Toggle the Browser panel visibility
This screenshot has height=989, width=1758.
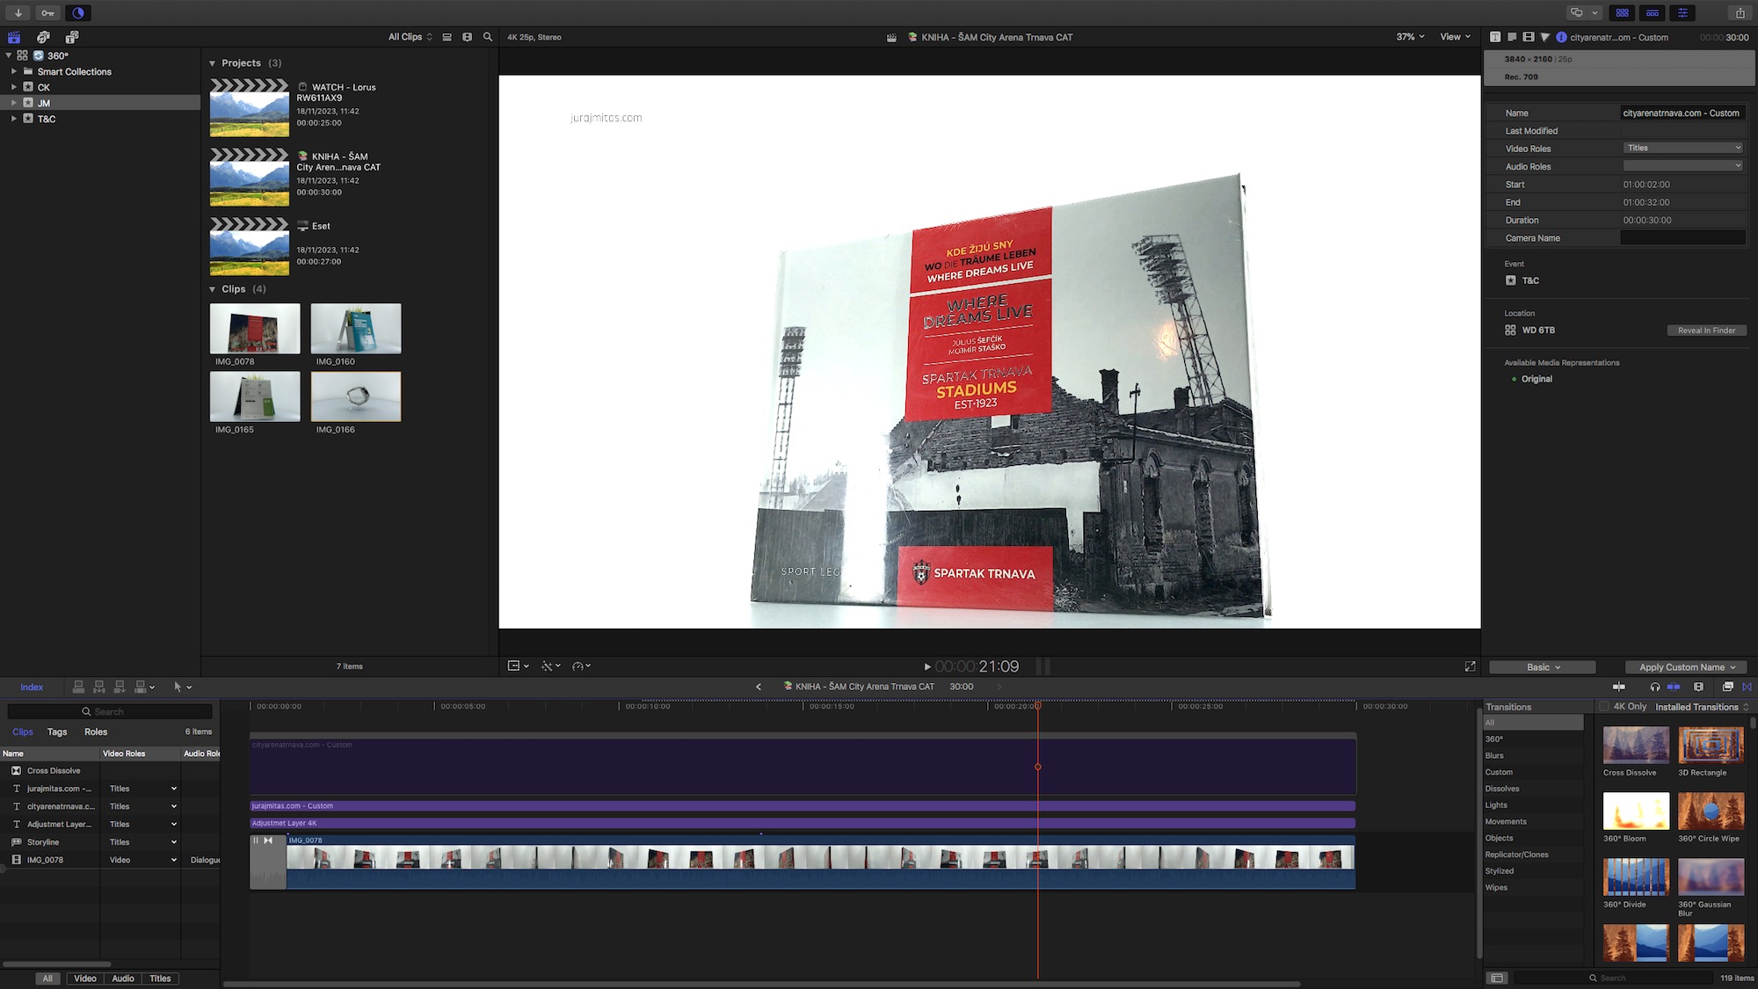click(1623, 12)
